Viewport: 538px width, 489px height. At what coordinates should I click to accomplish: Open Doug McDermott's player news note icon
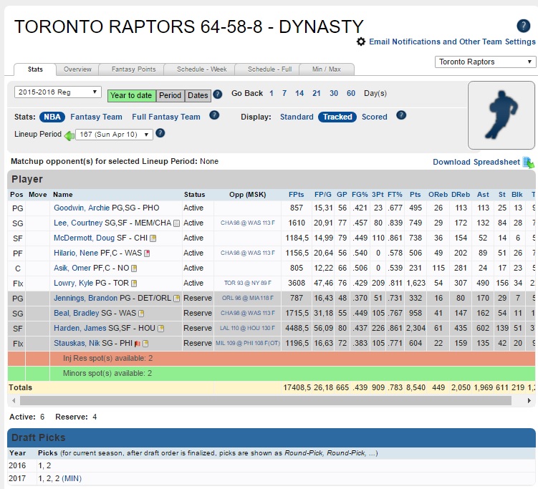coord(153,238)
